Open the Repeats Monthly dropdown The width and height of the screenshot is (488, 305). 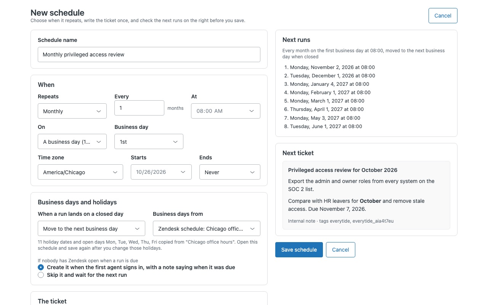pyautogui.click(x=72, y=111)
